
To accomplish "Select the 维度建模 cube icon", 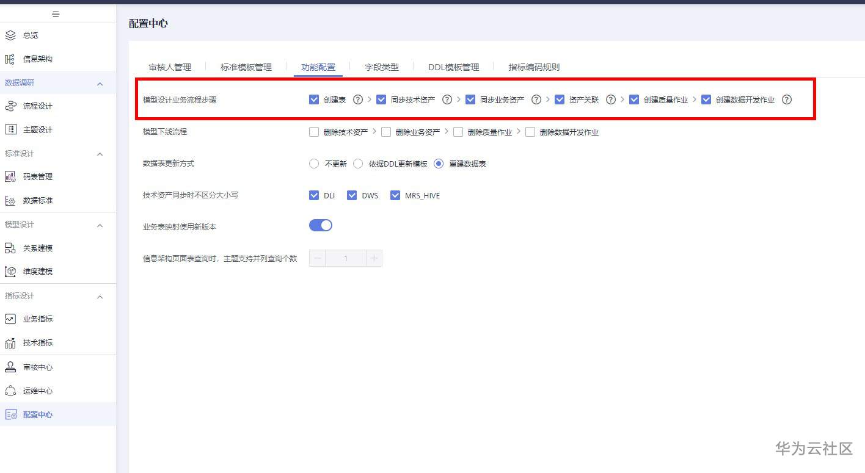I will click(10, 272).
